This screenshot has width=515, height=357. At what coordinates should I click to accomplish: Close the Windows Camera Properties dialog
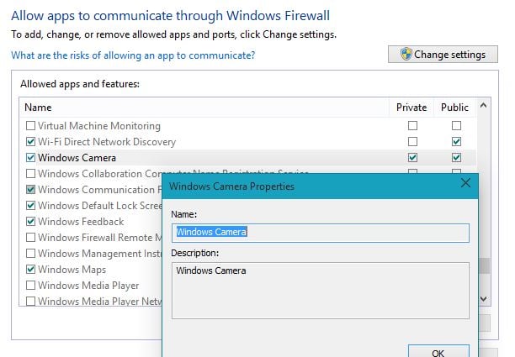pyautogui.click(x=465, y=184)
